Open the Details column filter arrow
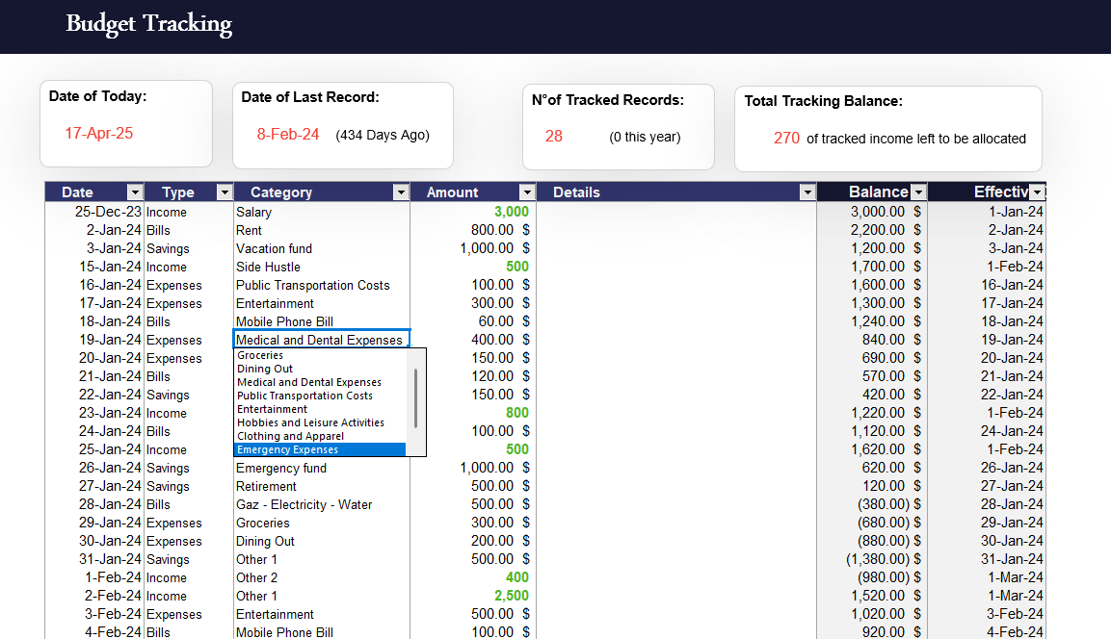The image size is (1111, 639). 807,192
